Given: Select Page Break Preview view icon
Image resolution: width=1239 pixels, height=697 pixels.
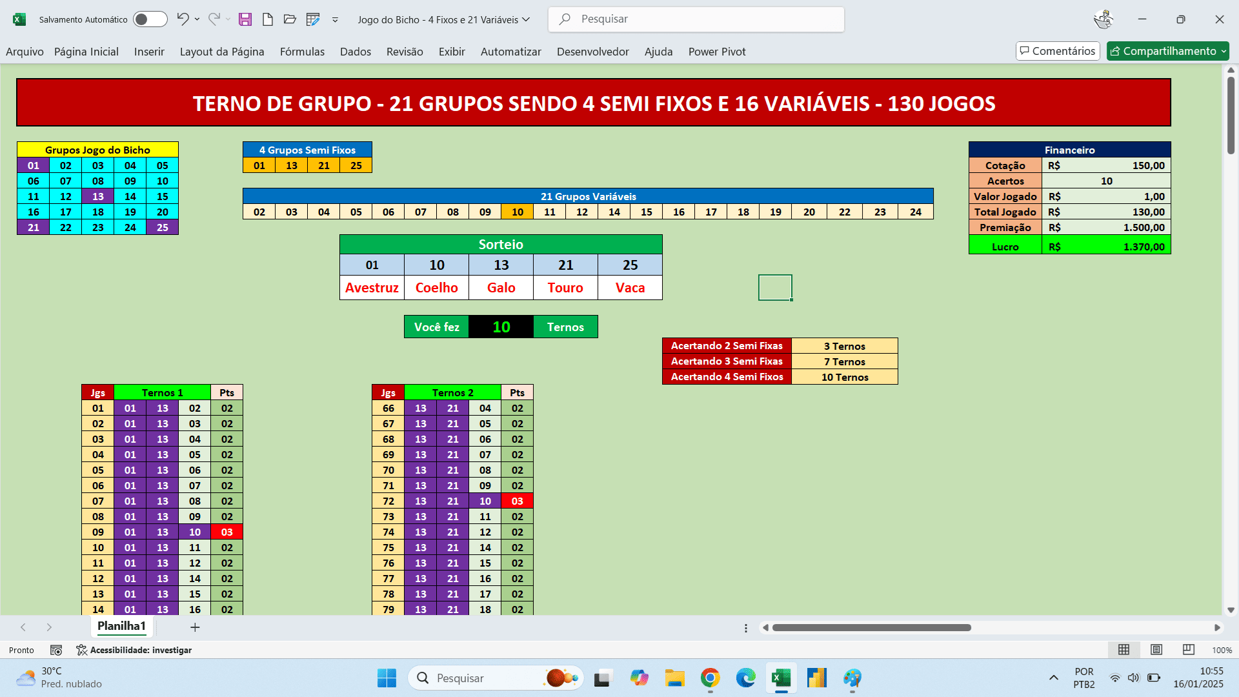Looking at the screenshot, I should click(x=1188, y=650).
